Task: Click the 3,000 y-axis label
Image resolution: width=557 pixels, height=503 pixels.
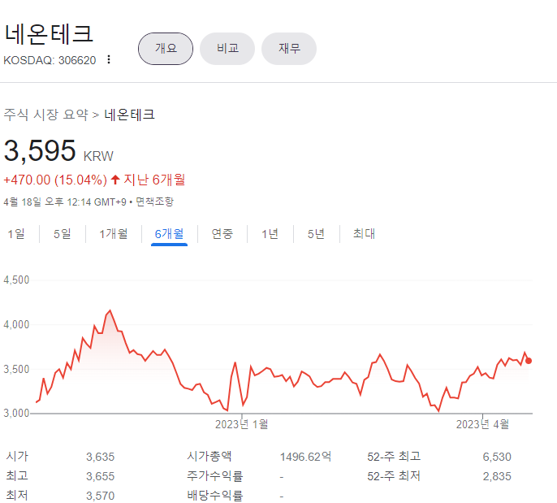Action: 16,413
